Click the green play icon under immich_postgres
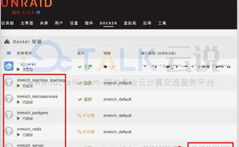Image resolution: width=239 pixels, height=147 pixels. [x=18, y=118]
